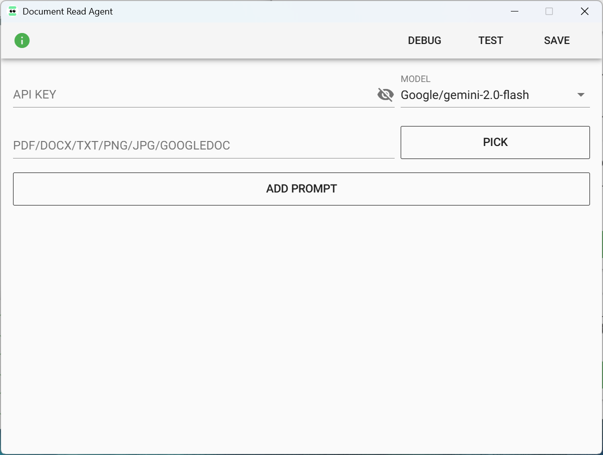Click the maximize window button
Screen dimensions: 603x455
[x=549, y=11]
